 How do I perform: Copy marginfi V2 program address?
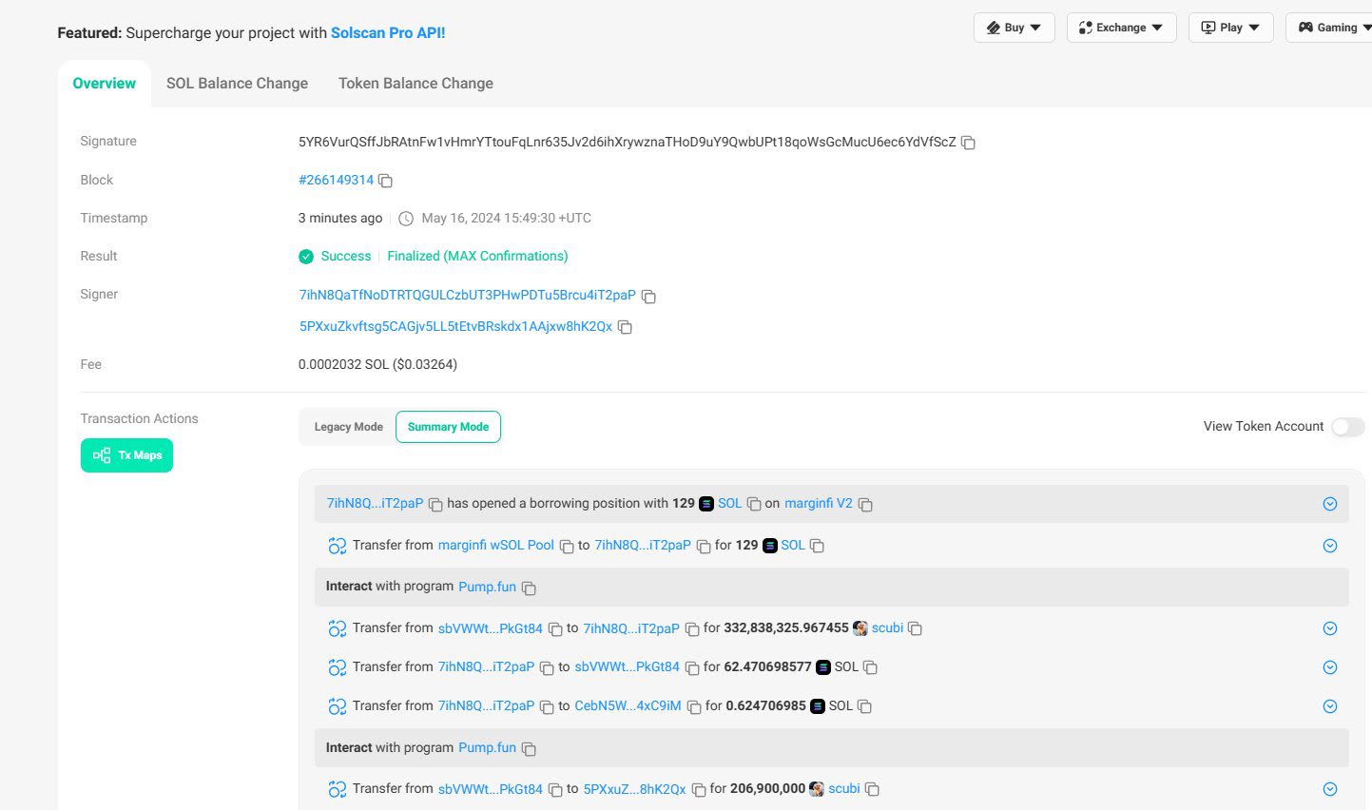tap(865, 505)
